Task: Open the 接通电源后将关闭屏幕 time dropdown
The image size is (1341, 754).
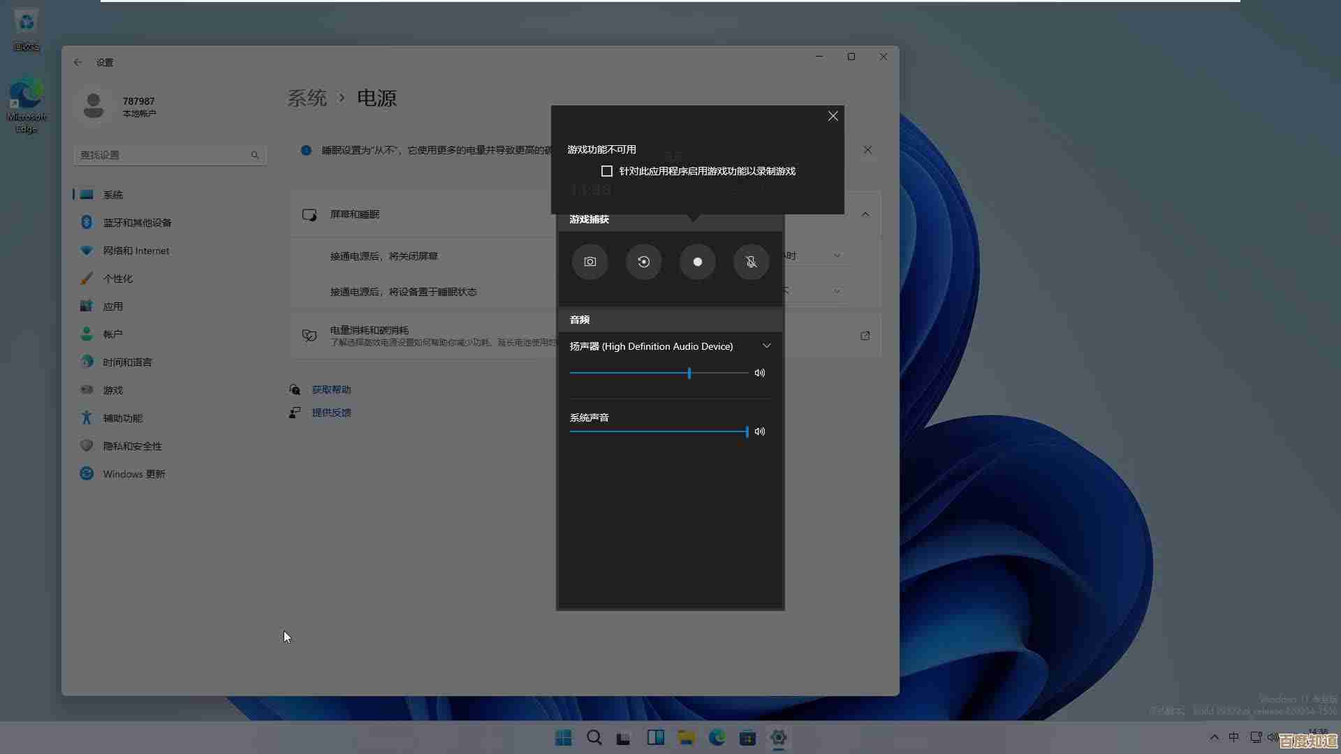Action: click(x=837, y=256)
